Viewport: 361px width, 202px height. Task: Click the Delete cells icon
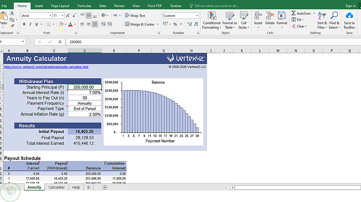[270, 16]
